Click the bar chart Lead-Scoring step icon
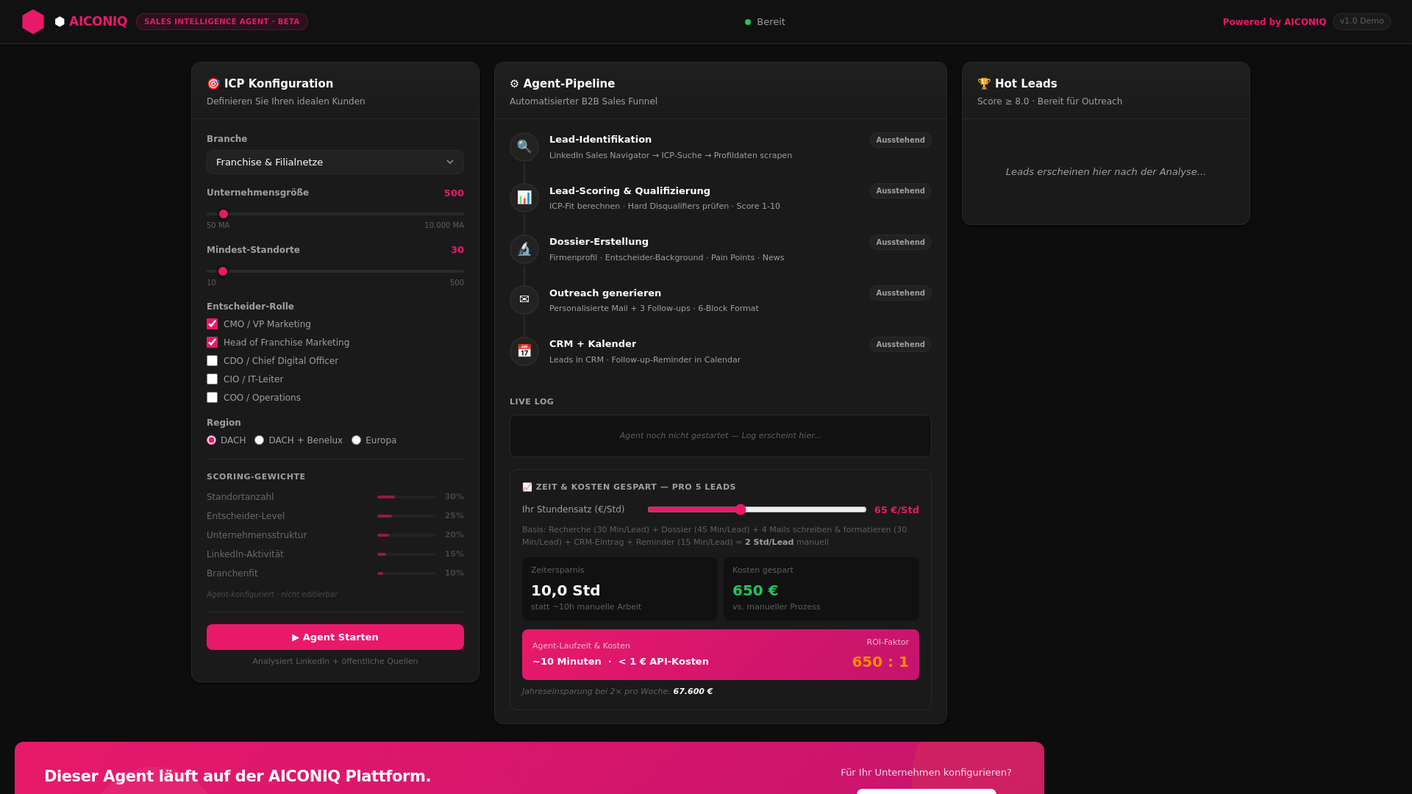This screenshot has height=794, width=1412. coord(524,198)
